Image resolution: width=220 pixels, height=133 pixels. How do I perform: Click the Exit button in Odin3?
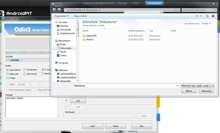(x=142, y=126)
